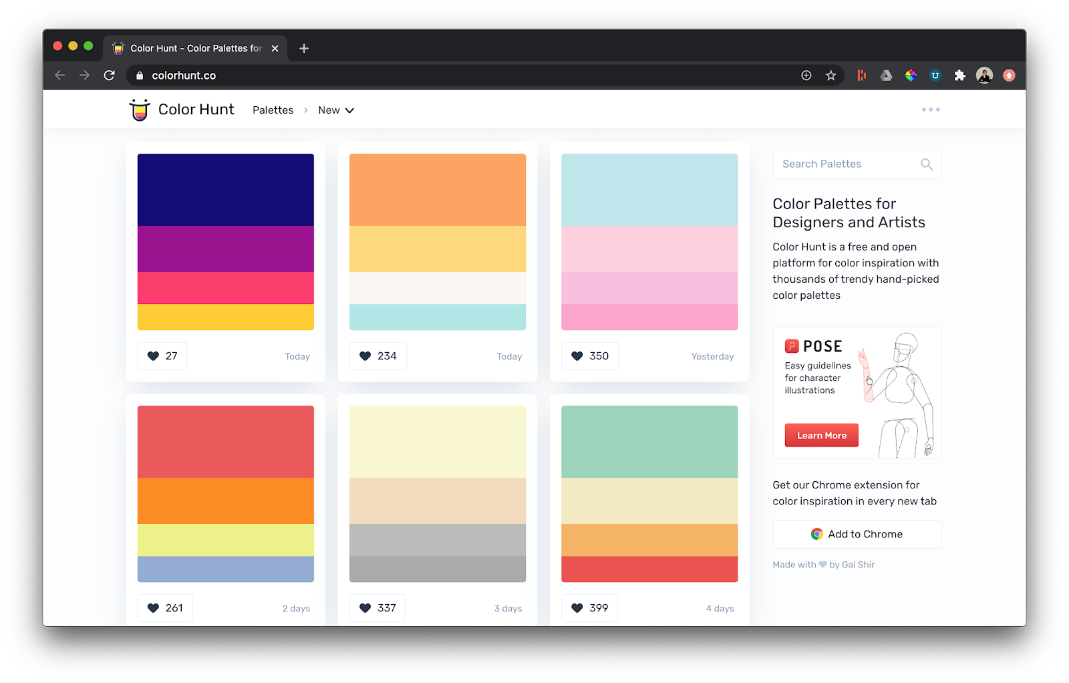Like the palette with 261 likes
This screenshot has width=1069, height=683.
point(164,608)
